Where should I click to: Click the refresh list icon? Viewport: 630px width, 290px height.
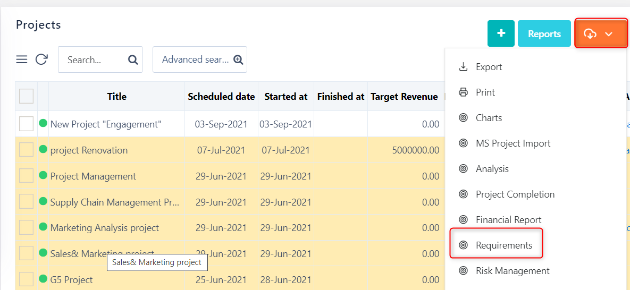coord(41,59)
